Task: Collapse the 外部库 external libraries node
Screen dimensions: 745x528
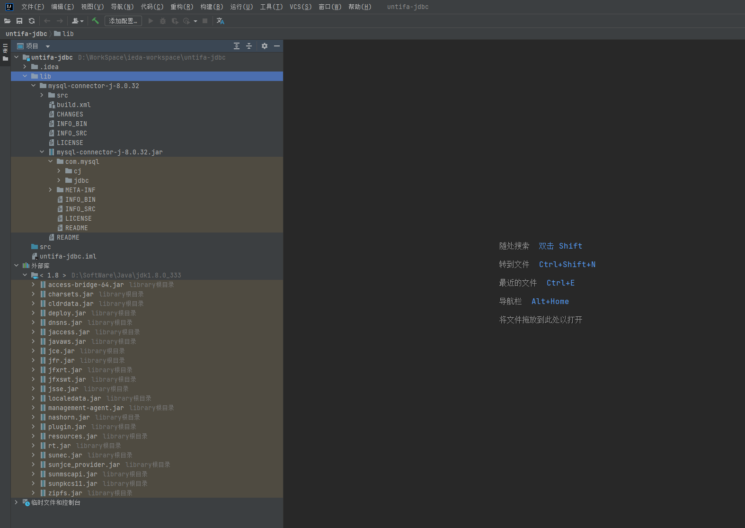Action: 17,266
